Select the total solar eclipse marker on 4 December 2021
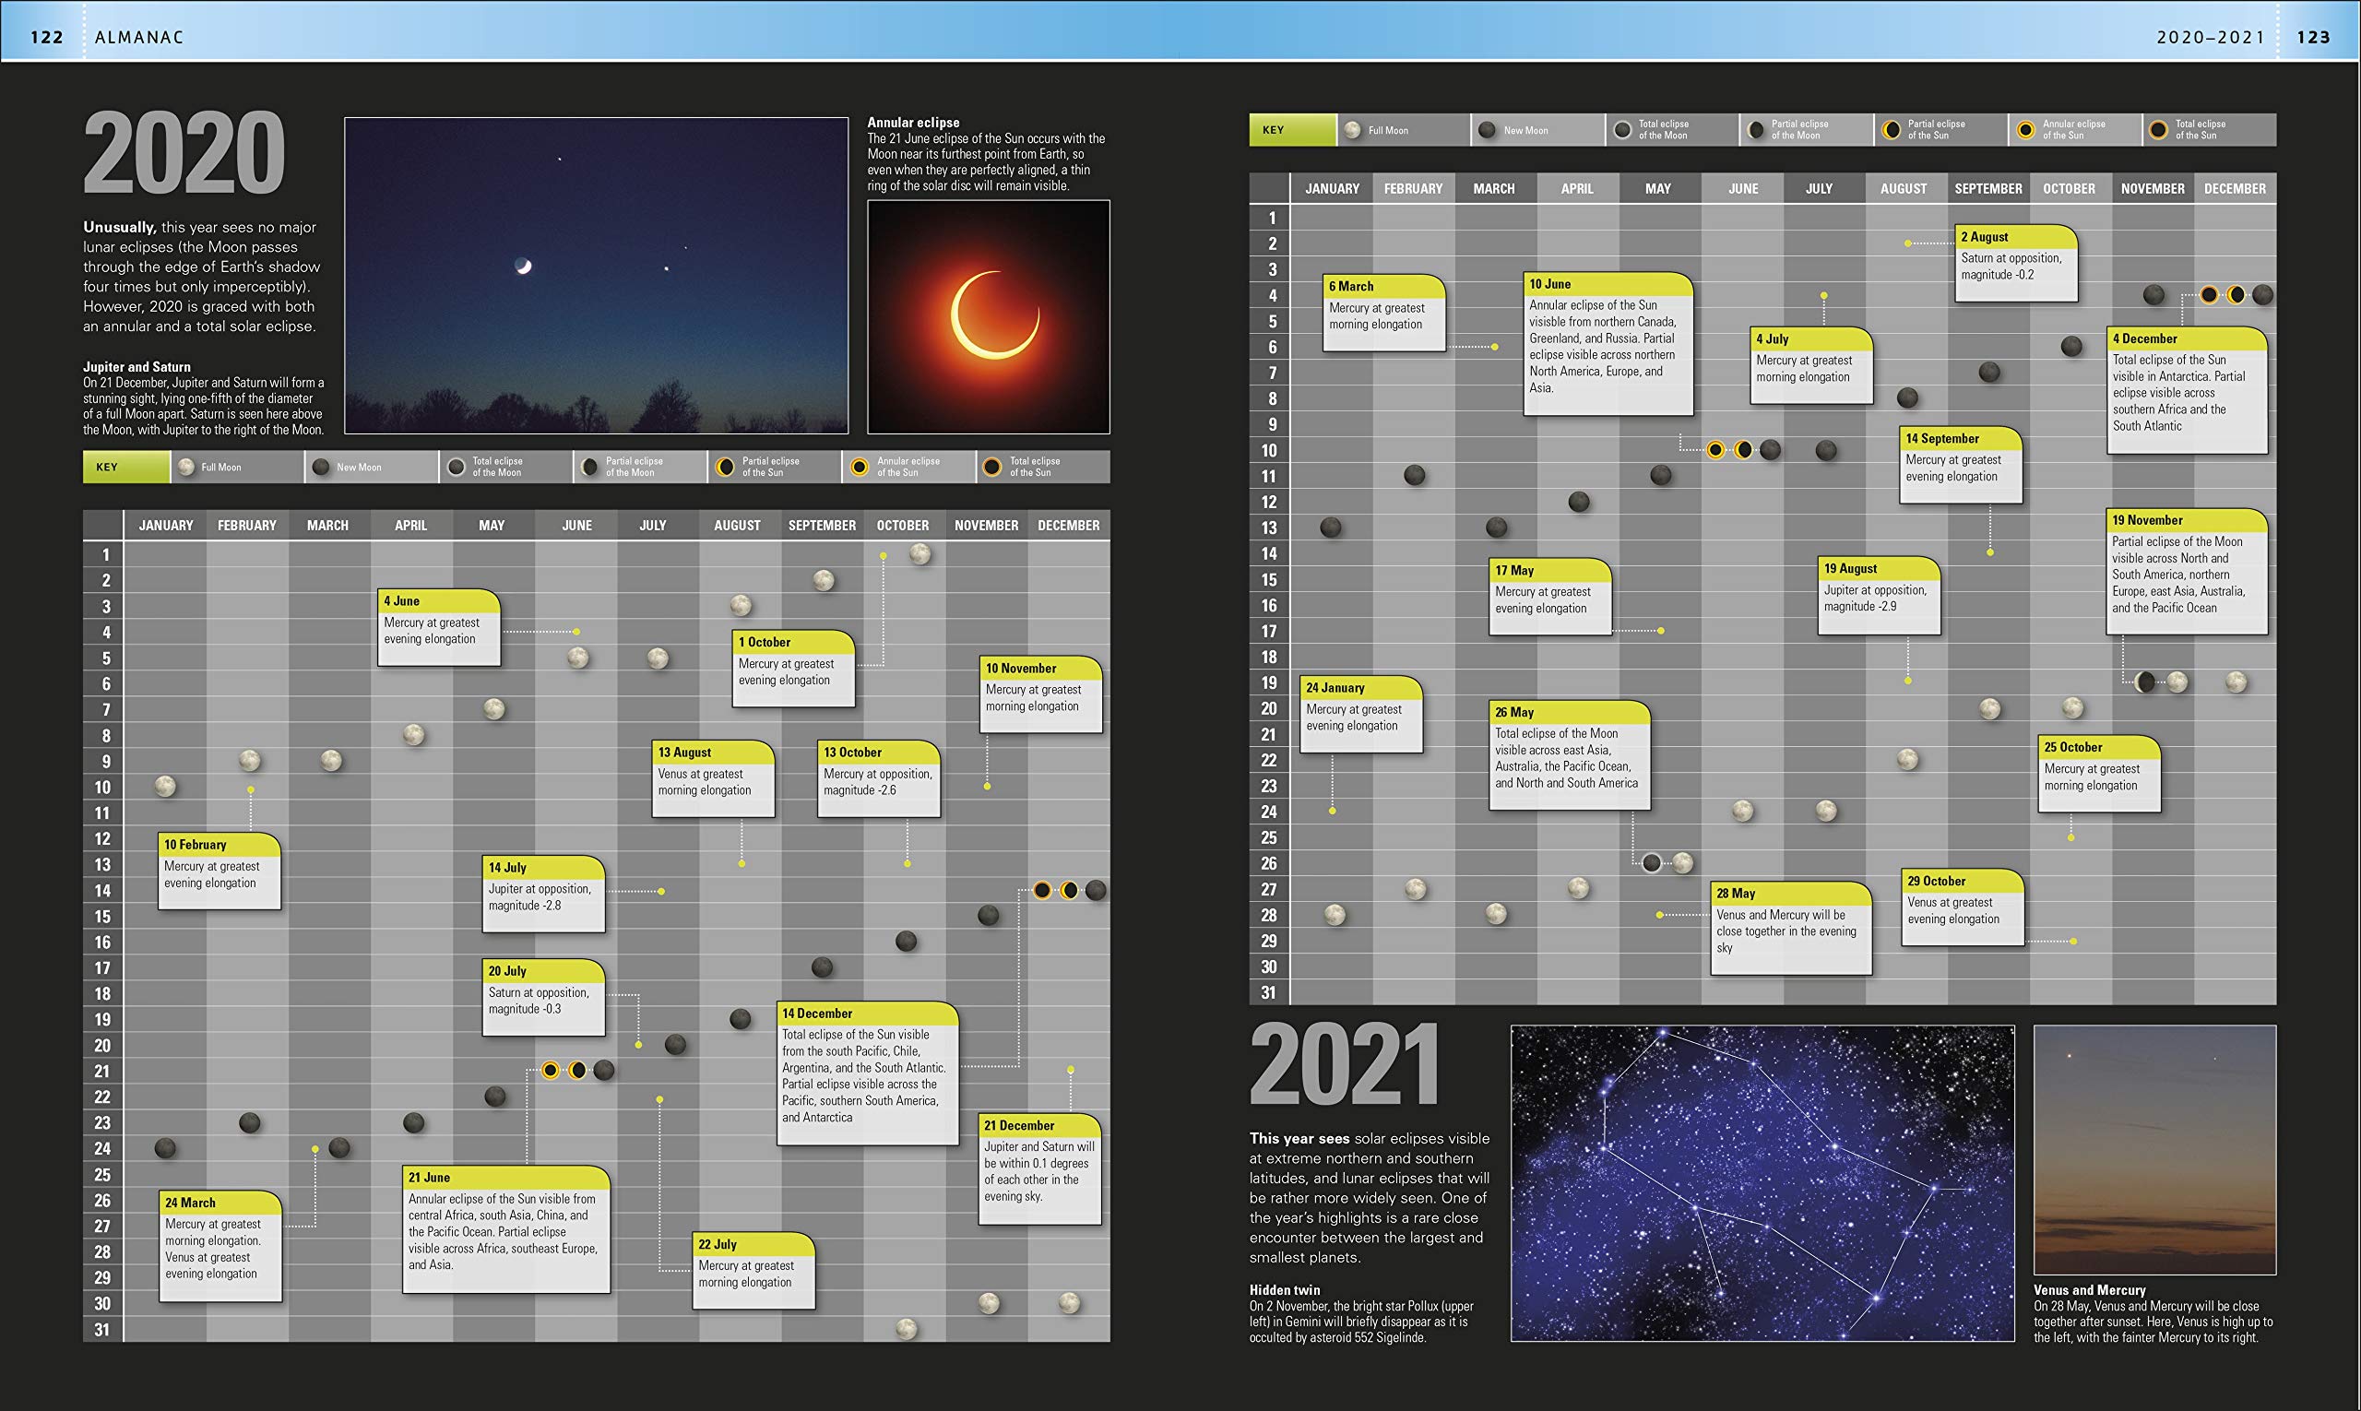This screenshot has width=2361, height=1411. pyautogui.click(x=2209, y=296)
